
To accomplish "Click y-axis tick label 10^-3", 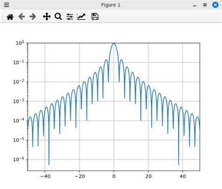I will tap(19, 101).
